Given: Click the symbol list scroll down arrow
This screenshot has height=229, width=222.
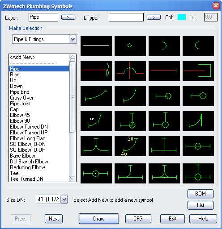Looking at the screenshot, I should coord(73,178).
